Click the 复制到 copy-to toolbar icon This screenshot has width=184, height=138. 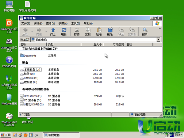click(x=132, y=32)
